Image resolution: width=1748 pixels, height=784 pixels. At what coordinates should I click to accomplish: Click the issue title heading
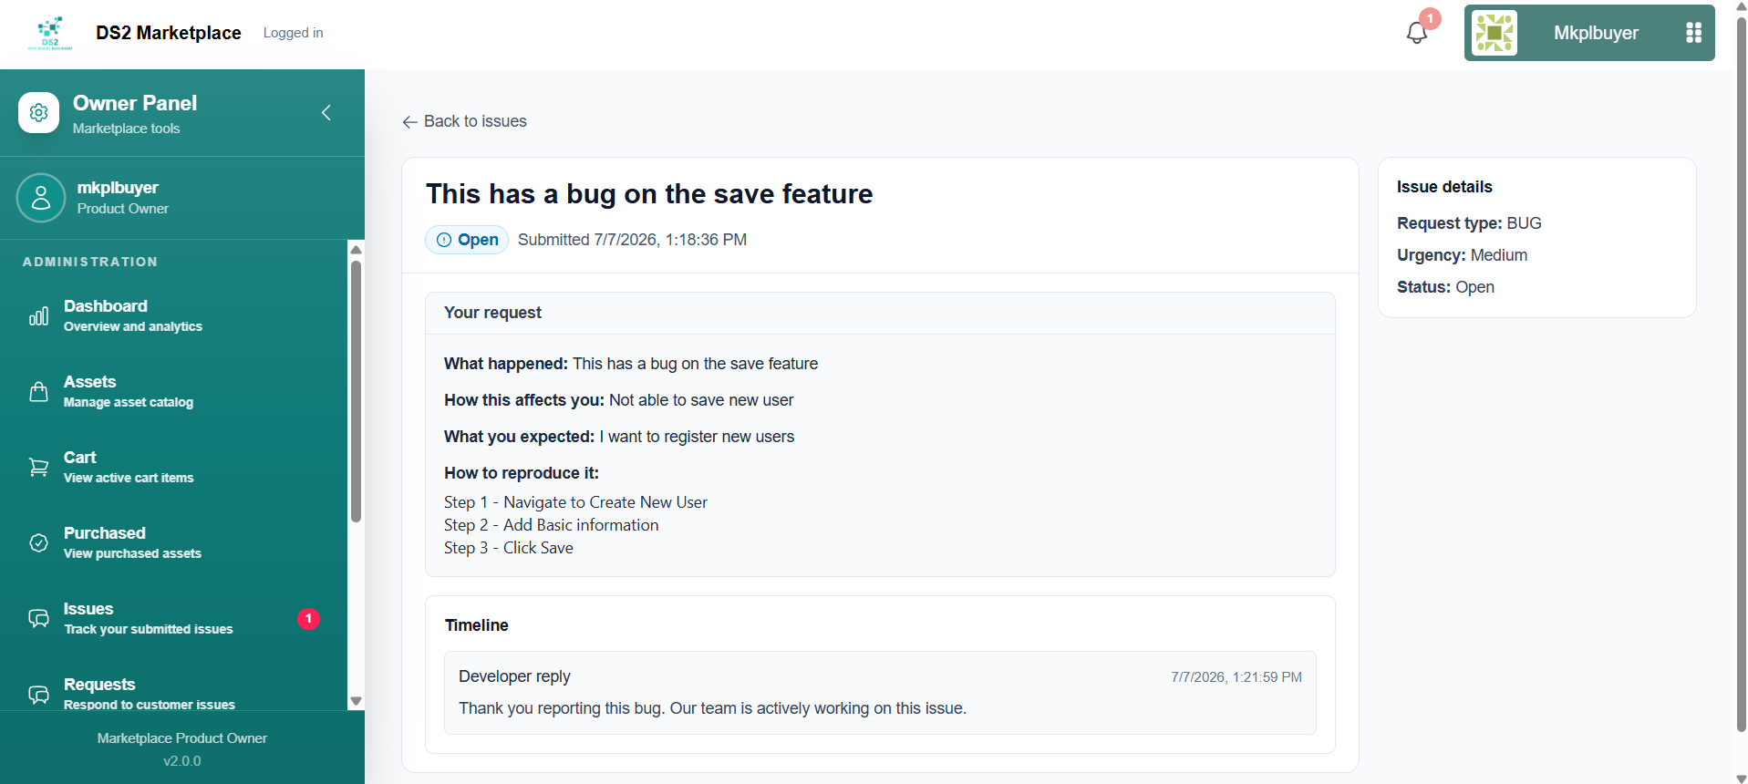(649, 194)
